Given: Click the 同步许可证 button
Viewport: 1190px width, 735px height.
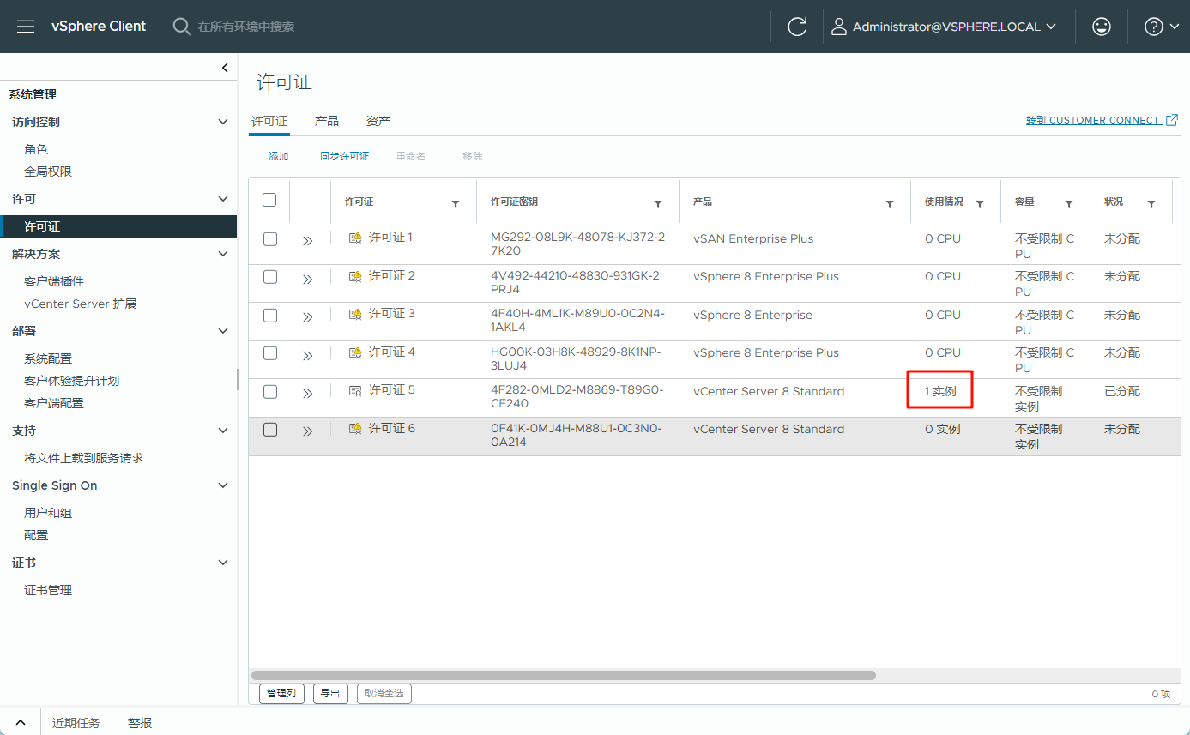Looking at the screenshot, I should coord(345,156).
